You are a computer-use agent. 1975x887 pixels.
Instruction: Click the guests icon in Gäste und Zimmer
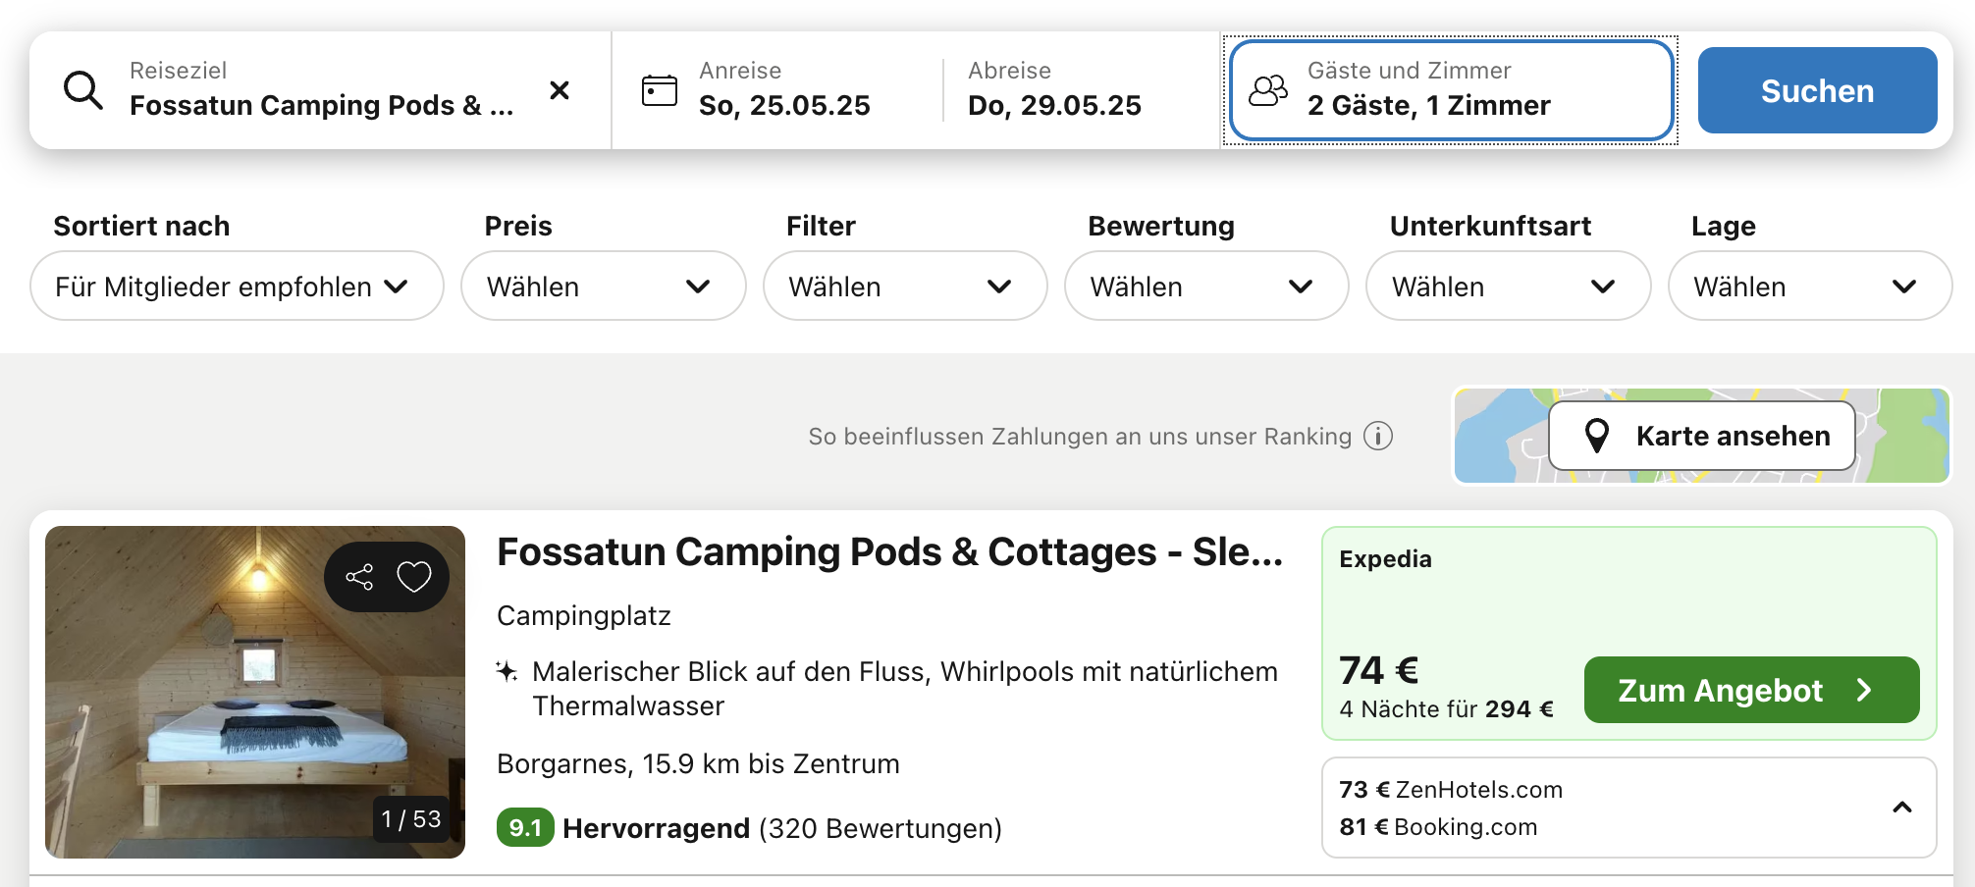click(x=1268, y=90)
